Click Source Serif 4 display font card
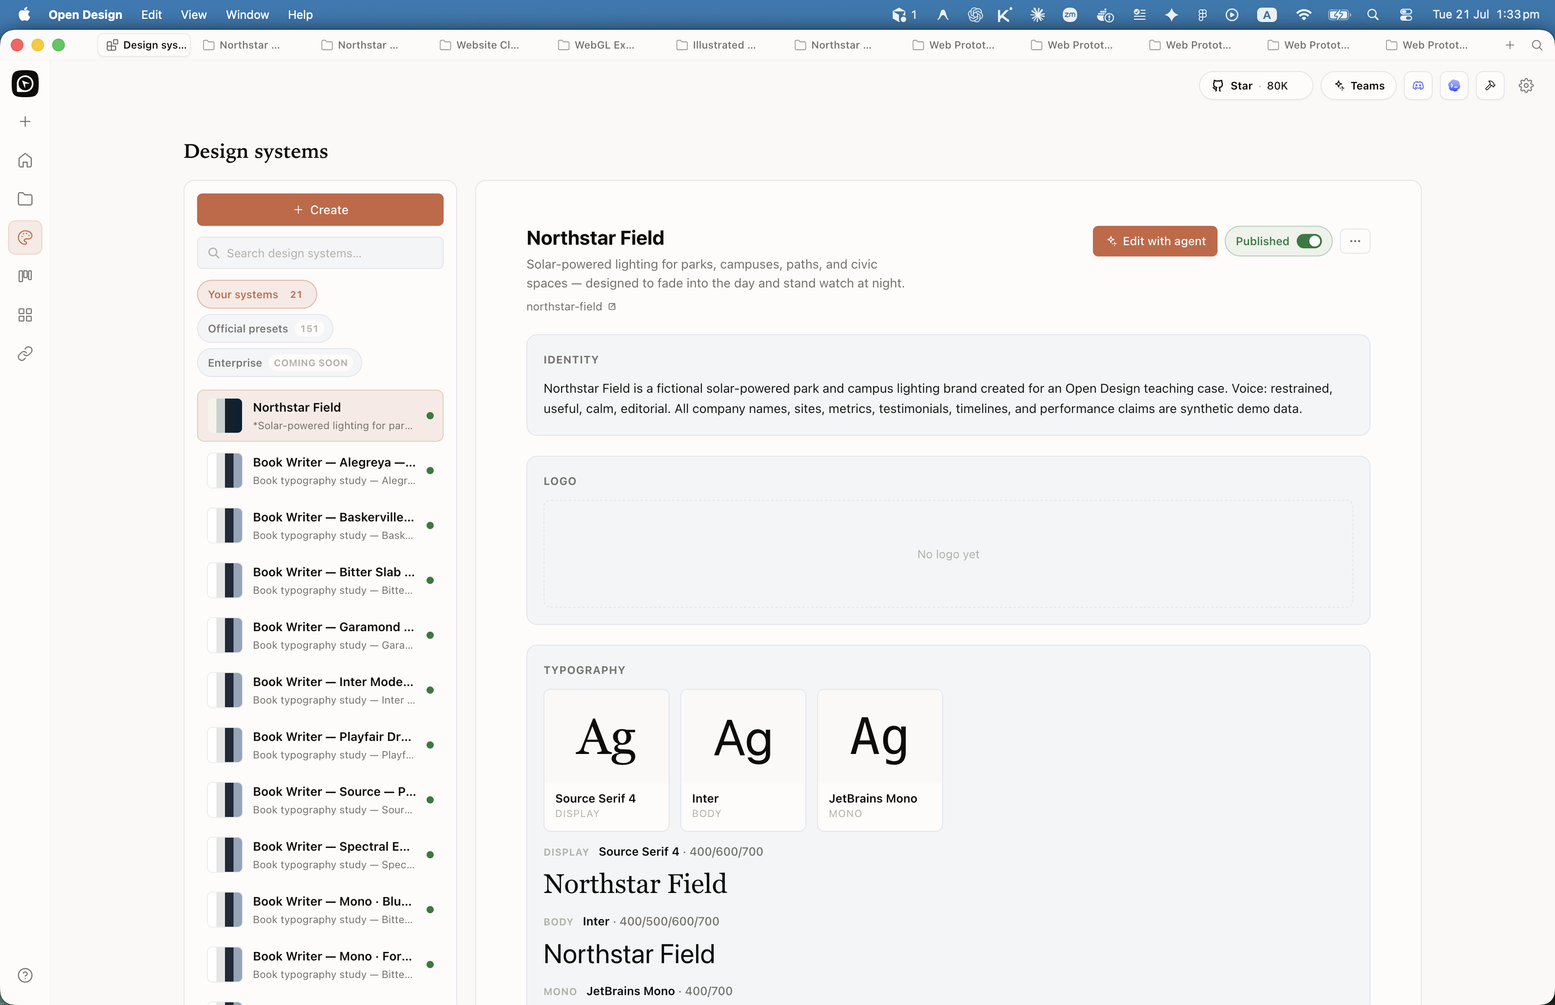Screen dimensions: 1555x1005 (606, 760)
